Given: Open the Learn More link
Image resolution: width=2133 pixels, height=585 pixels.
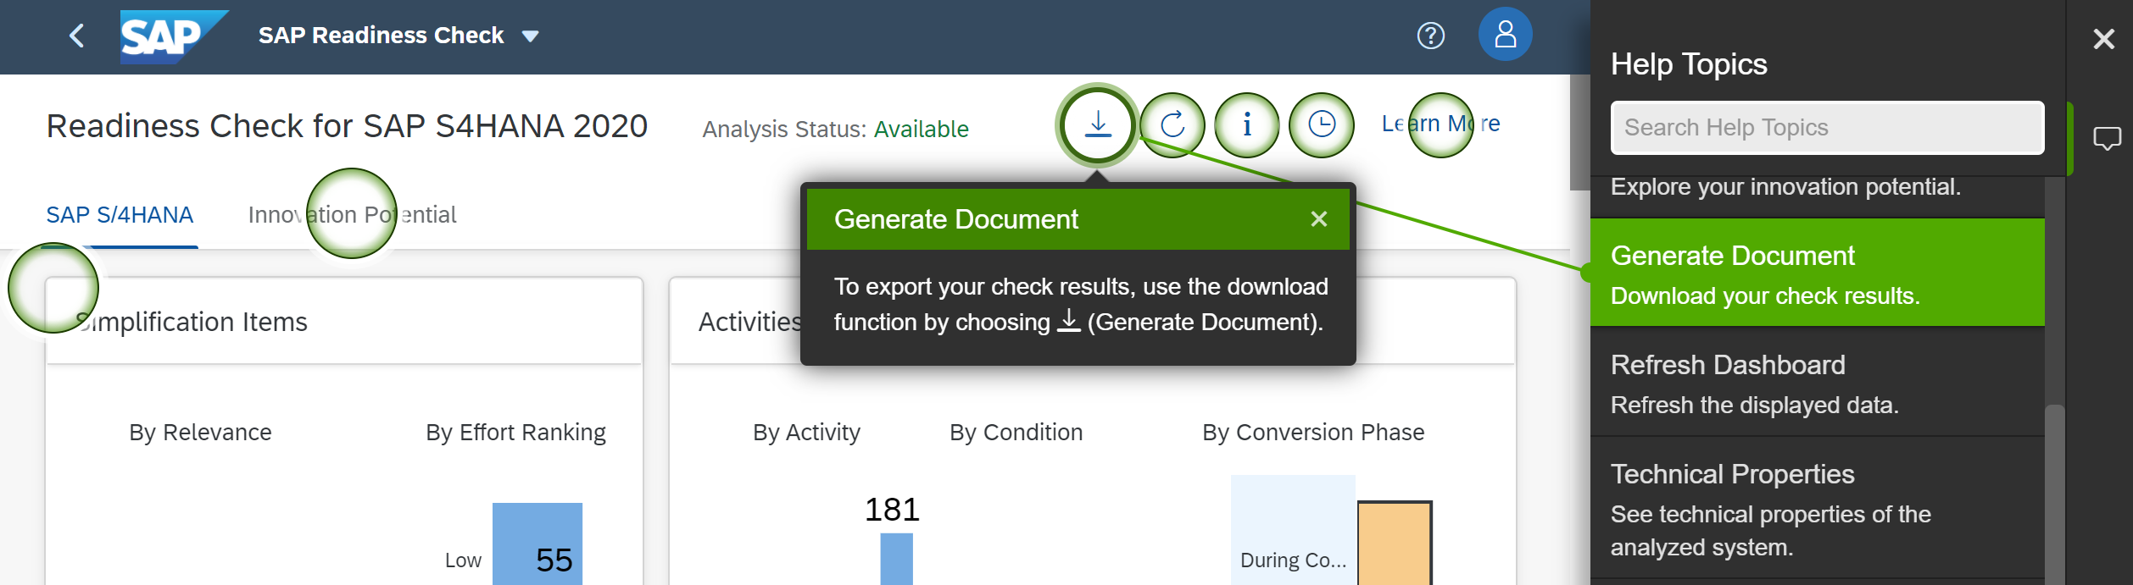Looking at the screenshot, I should click(x=1440, y=124).
